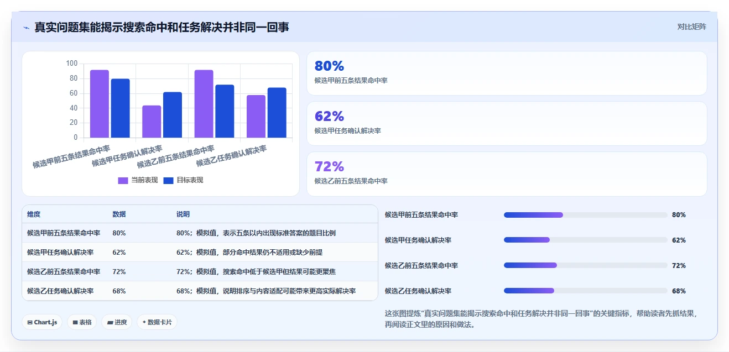Click progress label 候选乙任务确认解决率
729x352 pixels.
point(418,291)
